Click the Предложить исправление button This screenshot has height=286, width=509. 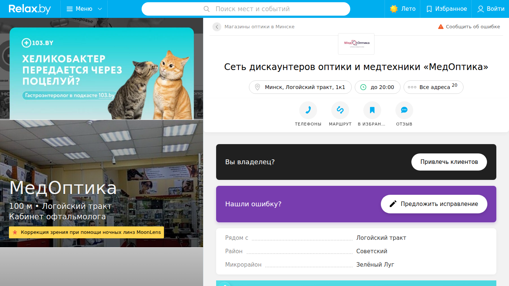434,204
